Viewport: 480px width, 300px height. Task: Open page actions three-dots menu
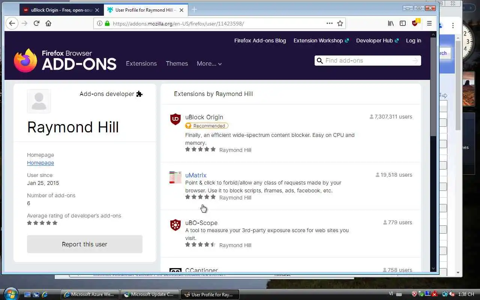coord(330,23)
